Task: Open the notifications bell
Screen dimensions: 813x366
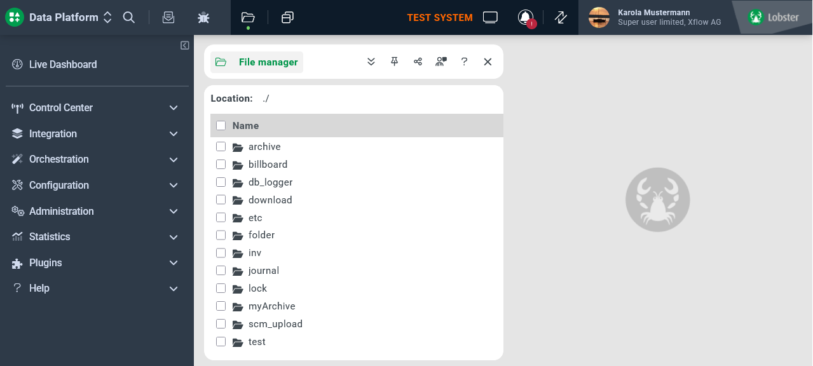Action: [526, 18]
